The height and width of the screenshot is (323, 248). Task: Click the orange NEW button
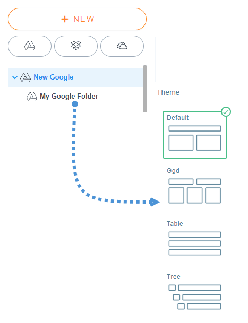click(77, 19)
